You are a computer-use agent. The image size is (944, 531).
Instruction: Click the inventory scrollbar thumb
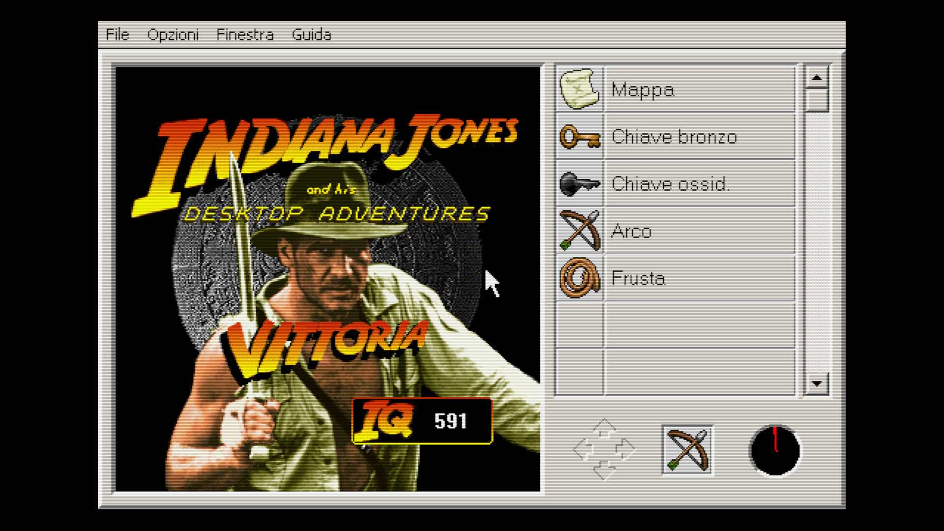817,100
